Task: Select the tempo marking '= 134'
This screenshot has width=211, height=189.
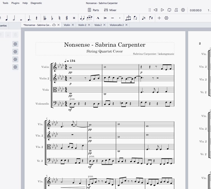Action: point(70,61)
